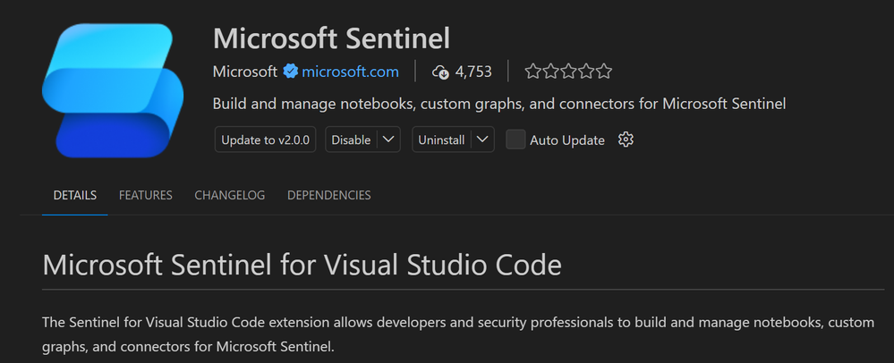This screenshot has height=363, width=894.
Task: Click the Microsoft Sentinel extension title
Action: point(331,39)
